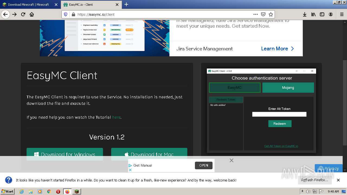347x195 pixels.
Task: Click OPEN on Get Manual ad
Action: coord(204,165)
